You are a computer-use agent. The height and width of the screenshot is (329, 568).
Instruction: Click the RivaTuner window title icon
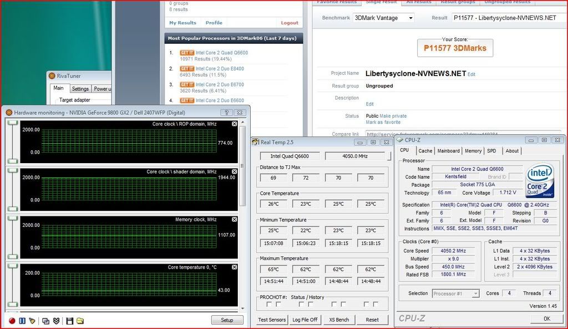click(52, 75)
